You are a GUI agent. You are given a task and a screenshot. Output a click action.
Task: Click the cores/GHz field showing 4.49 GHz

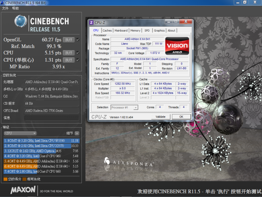pyautogui.click(x=52, y=89)
